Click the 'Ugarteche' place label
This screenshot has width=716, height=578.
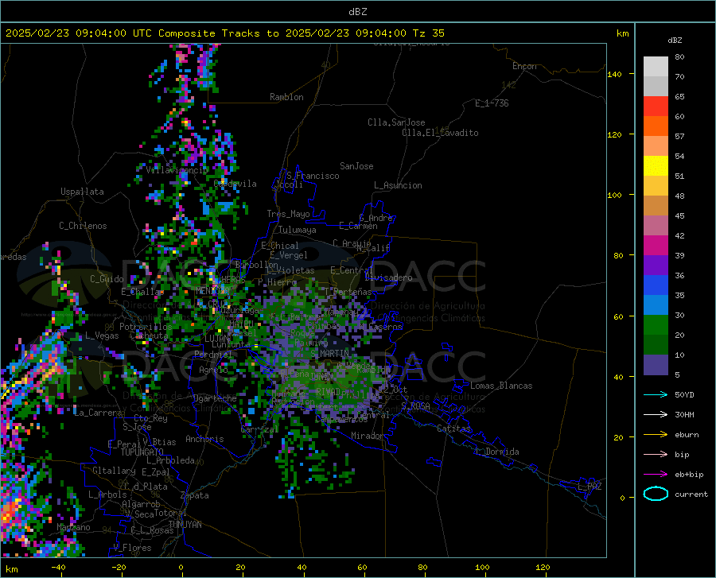215,398
